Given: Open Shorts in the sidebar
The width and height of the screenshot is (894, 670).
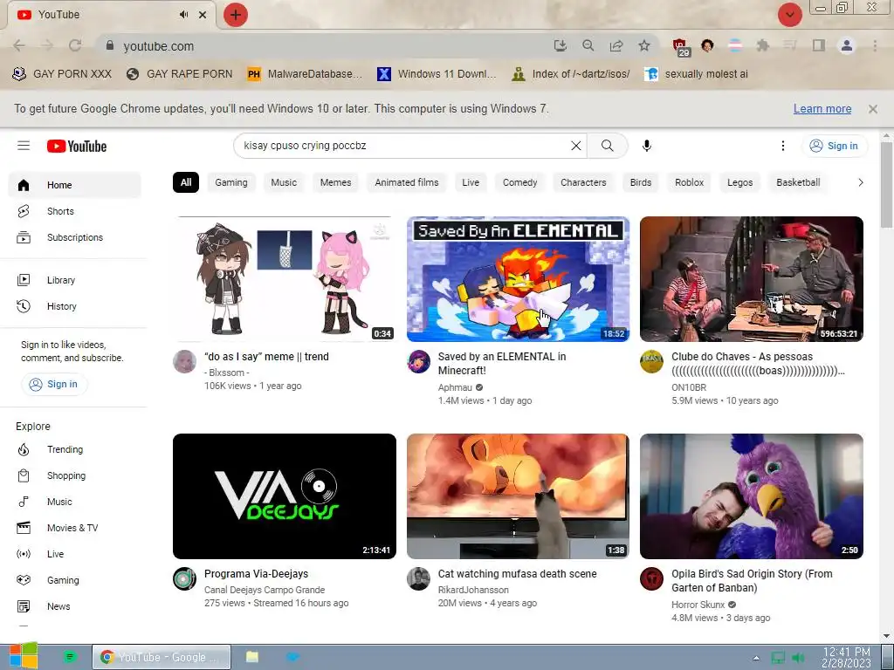Looking at the screenshot, I should (75, 211).
